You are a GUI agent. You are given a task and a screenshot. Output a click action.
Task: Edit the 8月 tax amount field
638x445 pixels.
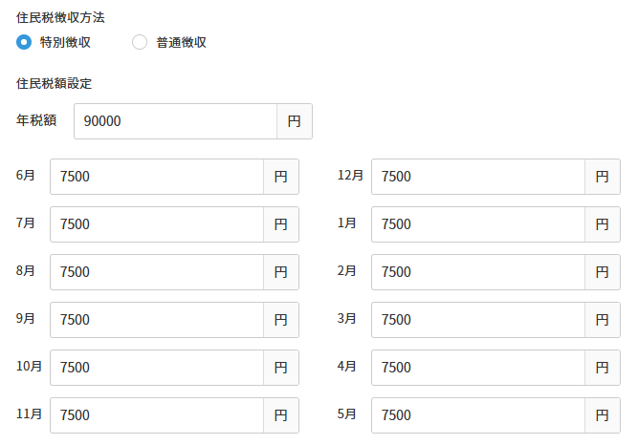click(x=157, y=272)
